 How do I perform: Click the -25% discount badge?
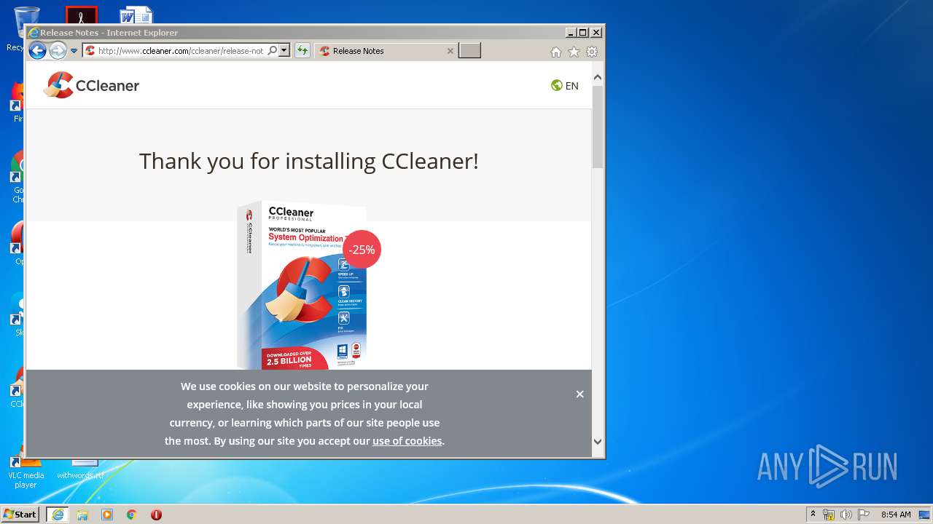click(x=362, y=250)
